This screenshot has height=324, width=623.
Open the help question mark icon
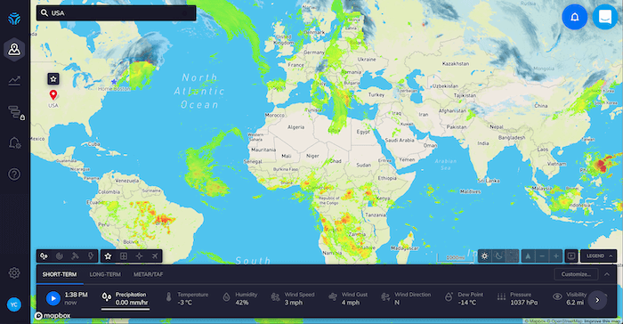click(x=14, y=174)
